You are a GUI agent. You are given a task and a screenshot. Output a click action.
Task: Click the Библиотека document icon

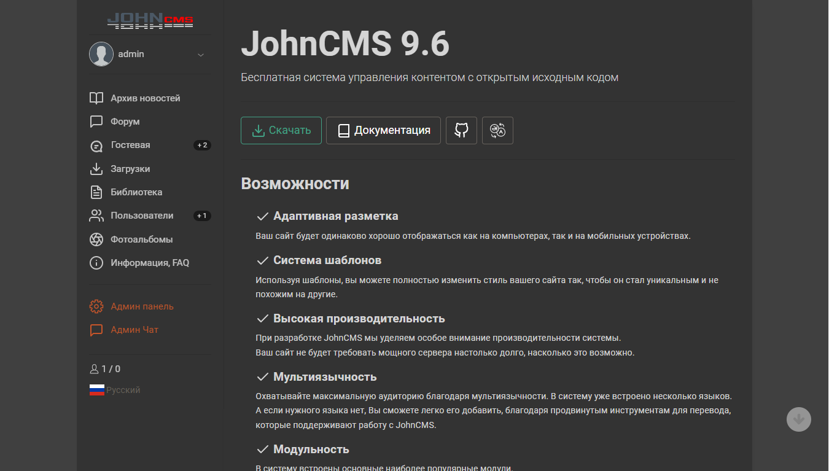(96, 192)
